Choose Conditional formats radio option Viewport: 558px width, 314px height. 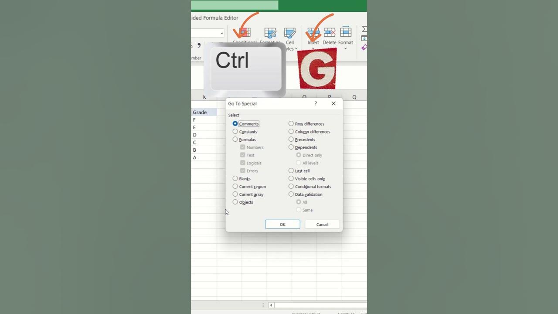(x=291, y=187)
